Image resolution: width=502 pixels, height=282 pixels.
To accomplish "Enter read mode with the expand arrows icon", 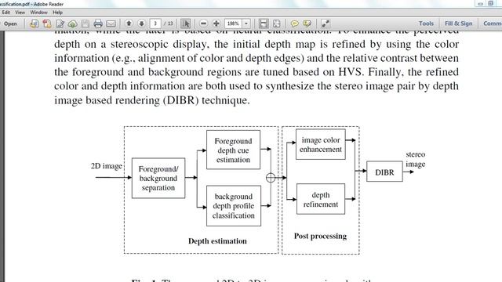I will coord(326,23).
